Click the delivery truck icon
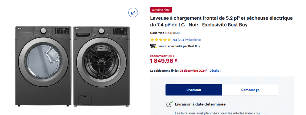 point(169,104)
